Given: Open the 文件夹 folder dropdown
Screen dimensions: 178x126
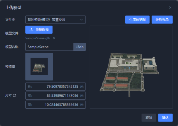Looking at the screenshot, I should pos(56,20).
